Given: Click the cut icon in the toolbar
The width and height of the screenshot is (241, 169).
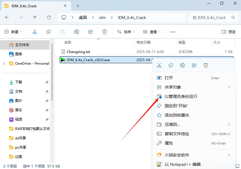Looking at the screenshot, I should click(35, 32).
